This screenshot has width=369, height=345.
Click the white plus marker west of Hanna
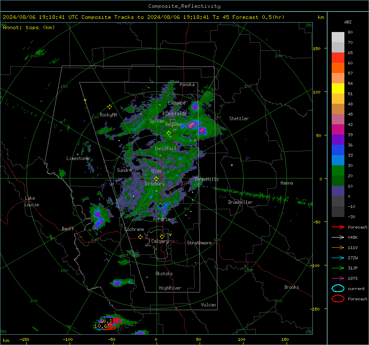tap(232, 165)
